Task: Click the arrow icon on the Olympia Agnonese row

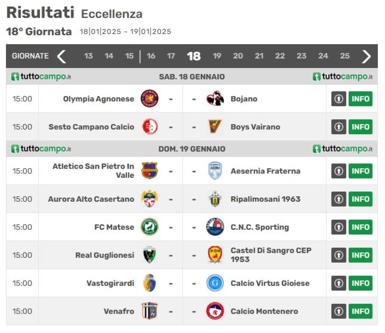Action: (x=339, y=99)
